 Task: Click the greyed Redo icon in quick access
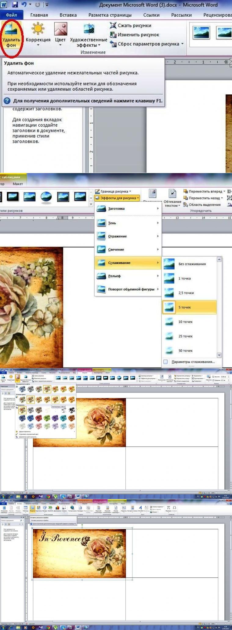tap(38, 5)
